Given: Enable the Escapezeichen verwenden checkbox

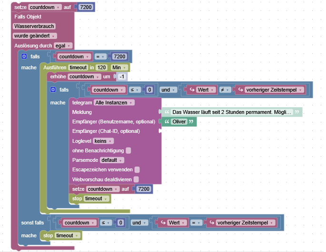Looking at the screenshot, I should coord(137,169).
